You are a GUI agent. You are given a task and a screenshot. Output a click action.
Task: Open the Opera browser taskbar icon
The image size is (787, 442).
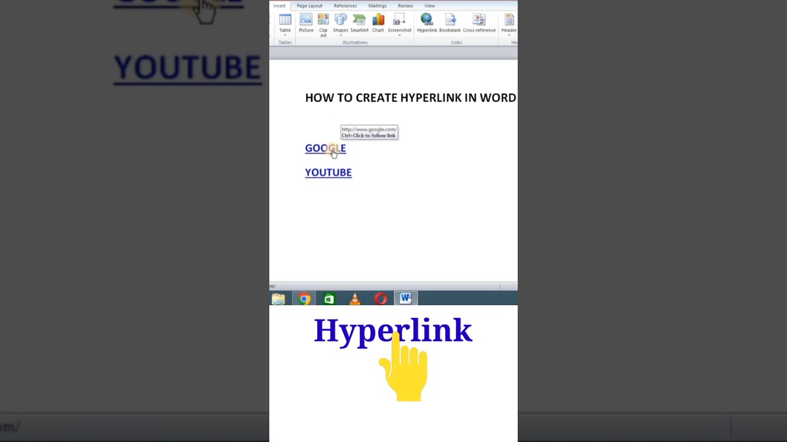click(381, 299)
